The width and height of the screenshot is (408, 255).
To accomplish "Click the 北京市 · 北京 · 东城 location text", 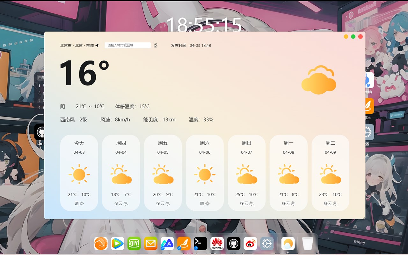I will [77, 46].
